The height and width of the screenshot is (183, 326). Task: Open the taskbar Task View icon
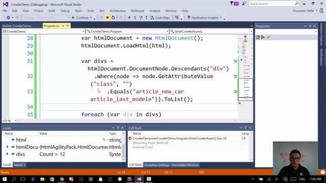pos(23,179)
